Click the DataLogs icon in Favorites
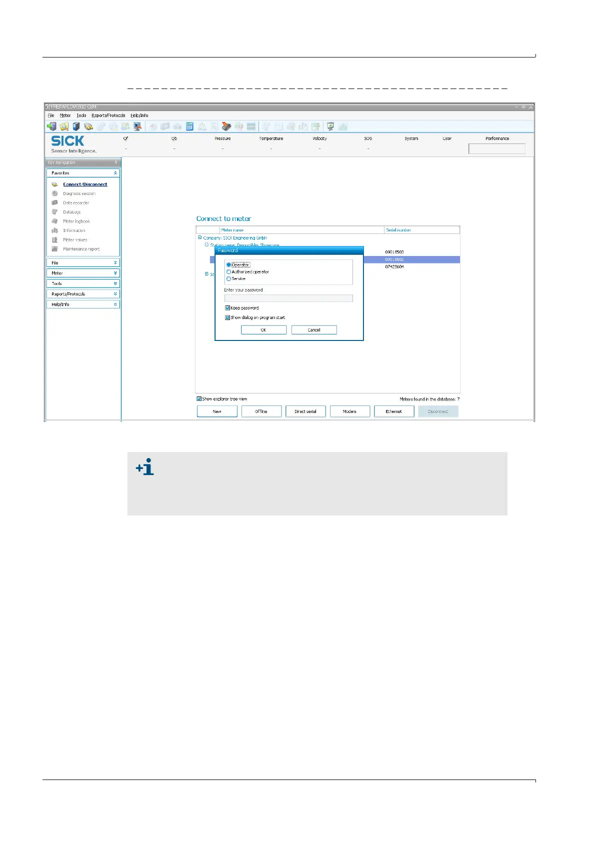This screenshot has width=595, height=842. pos(55,212)
